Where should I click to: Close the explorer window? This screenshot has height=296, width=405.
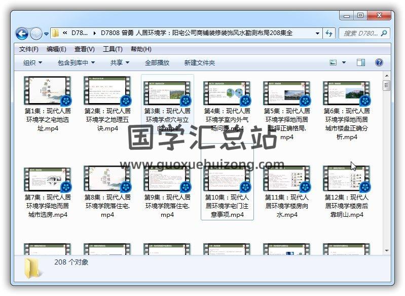[379, 16]
